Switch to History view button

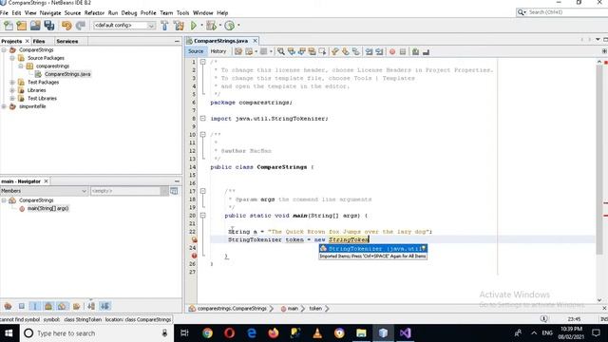(x=218, y=51)
